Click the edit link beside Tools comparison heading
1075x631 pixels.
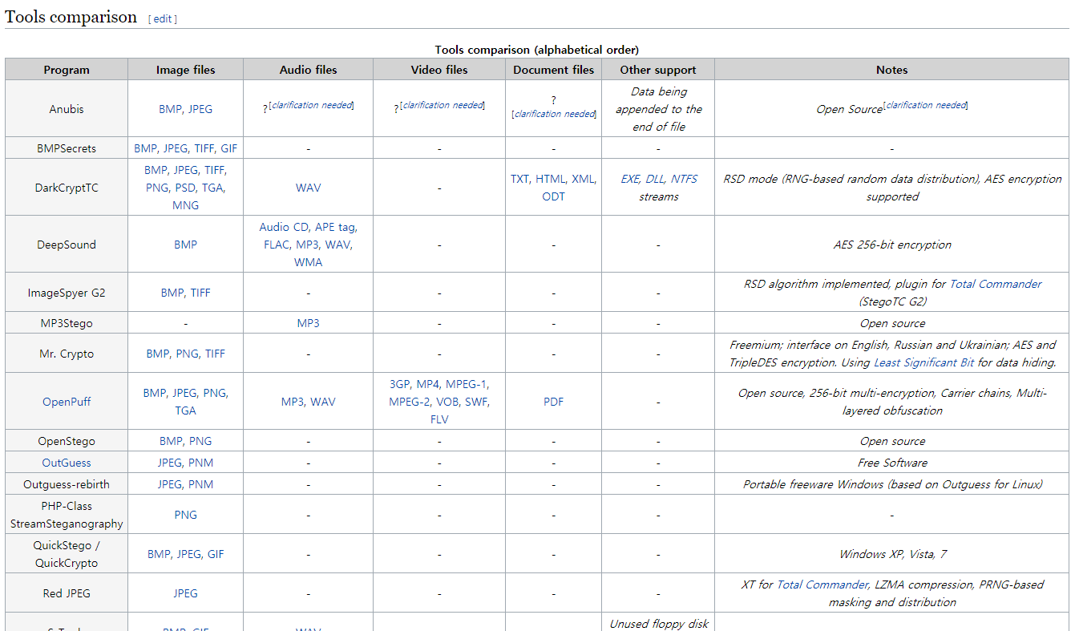tap(163, 19)
